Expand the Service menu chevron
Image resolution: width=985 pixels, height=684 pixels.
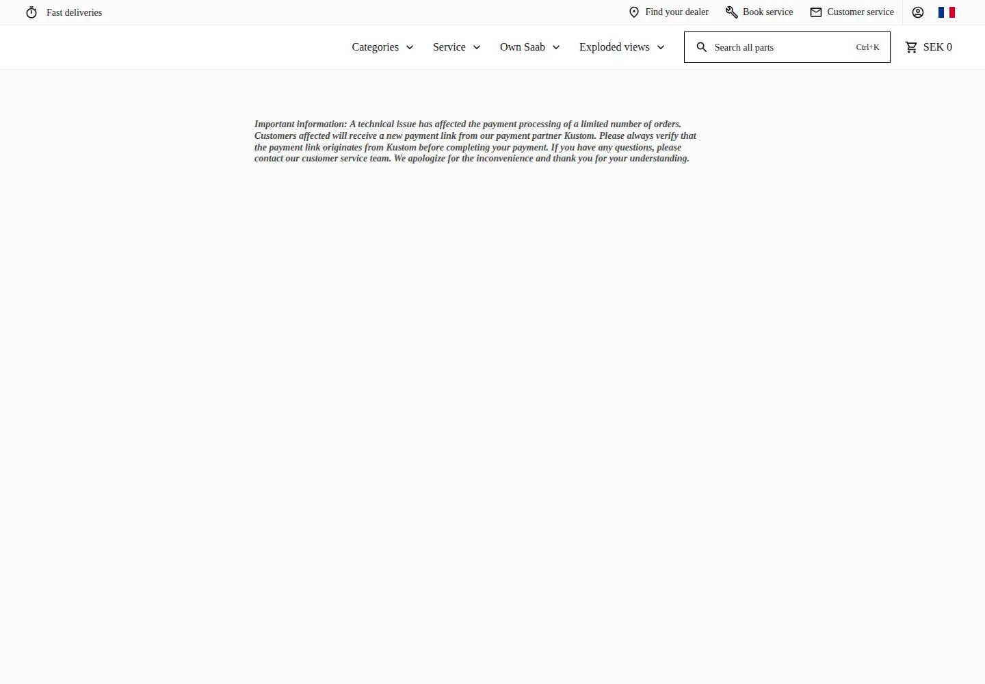(477, 47)
